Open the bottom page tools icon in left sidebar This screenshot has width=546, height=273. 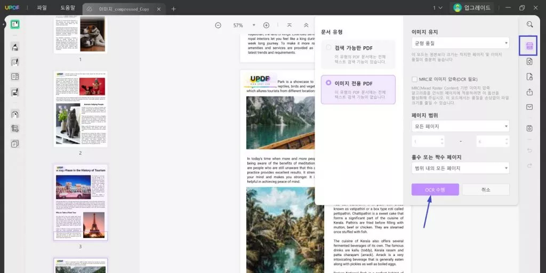(x=14, y=144)
